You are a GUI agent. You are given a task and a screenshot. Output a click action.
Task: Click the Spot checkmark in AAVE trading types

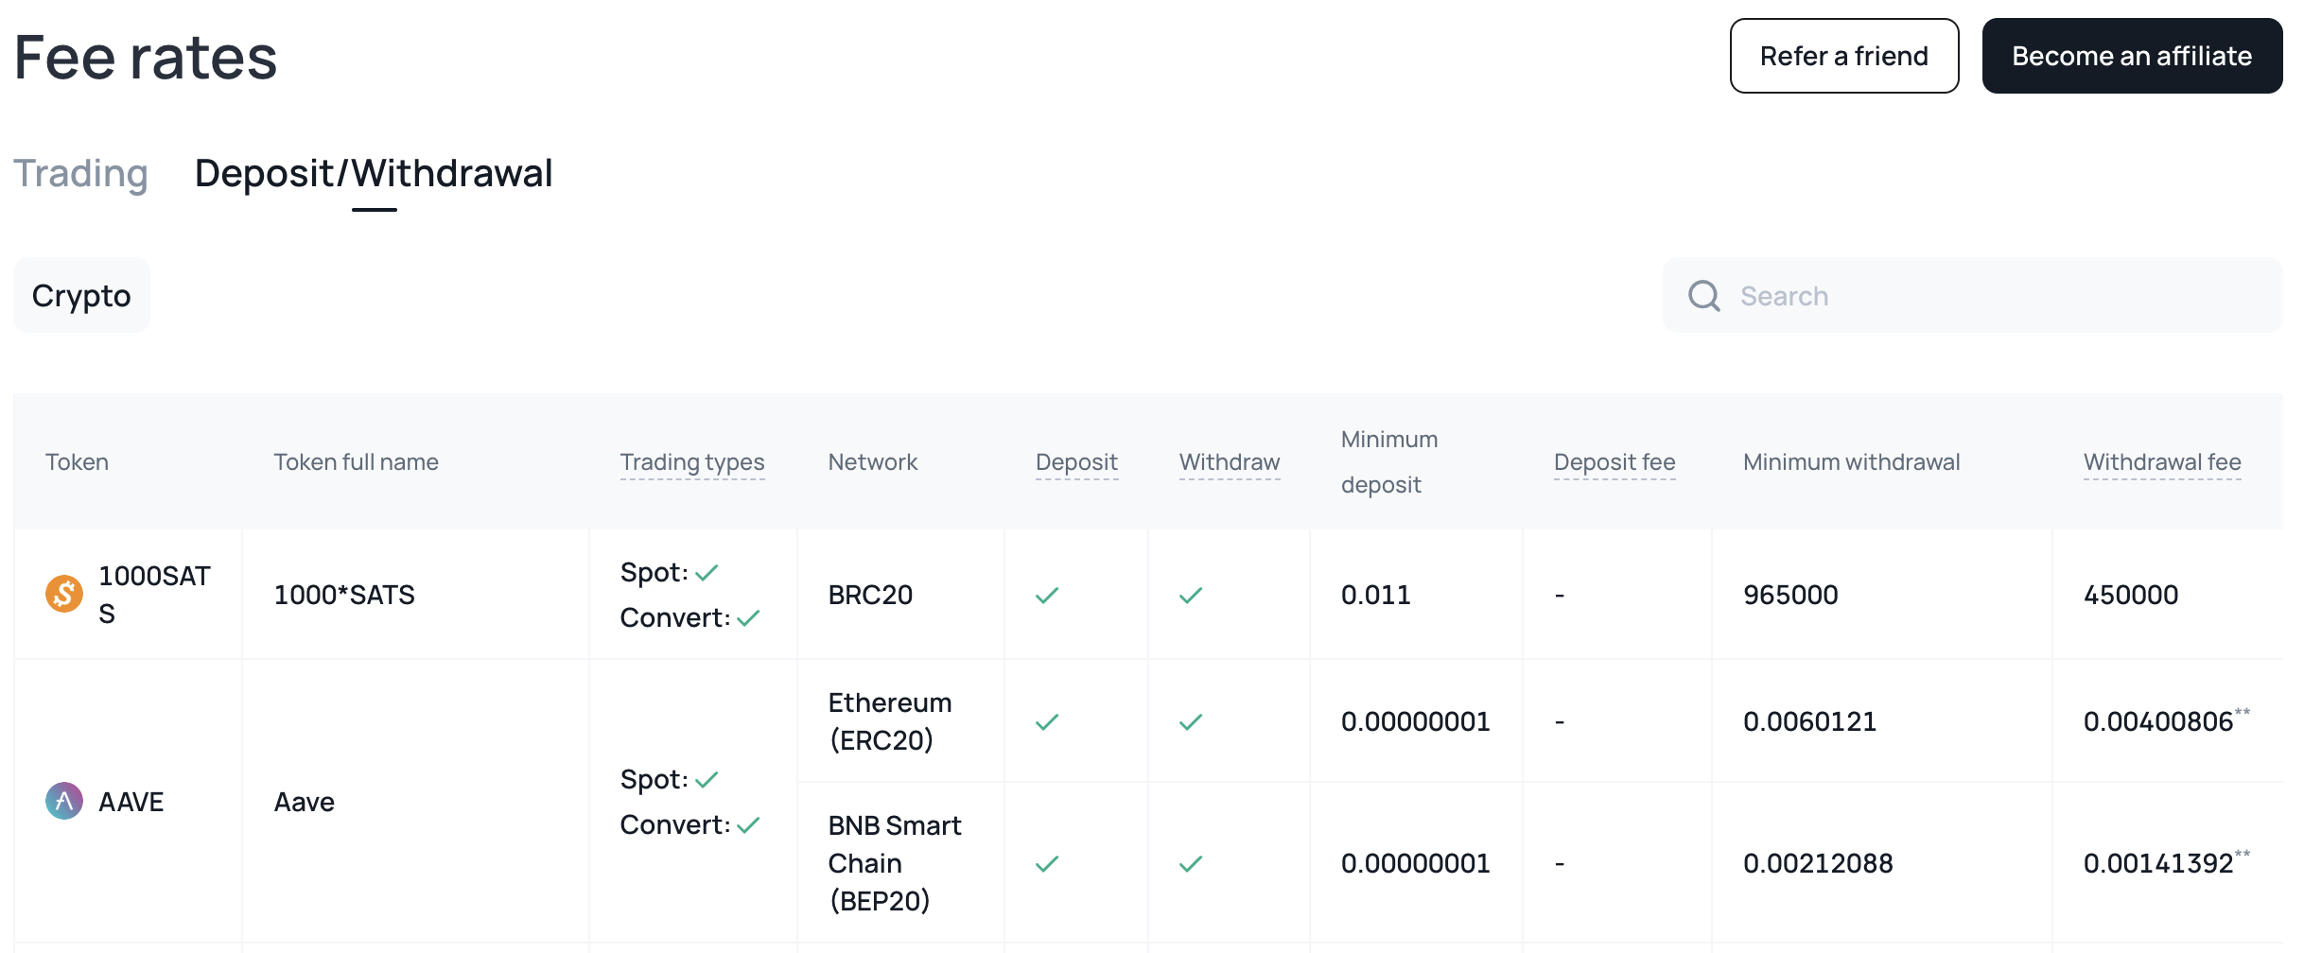pyautogui.click(x=706, y=778)
